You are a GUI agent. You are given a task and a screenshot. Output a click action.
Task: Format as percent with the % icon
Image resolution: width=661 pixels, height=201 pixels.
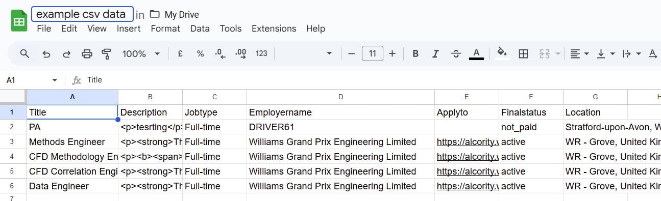pos(201,53)
